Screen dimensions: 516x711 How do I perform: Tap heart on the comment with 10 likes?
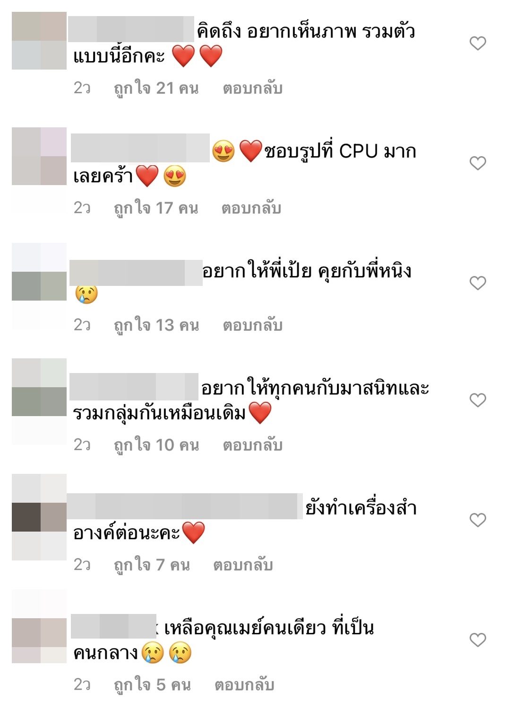(x=478, y=400)
